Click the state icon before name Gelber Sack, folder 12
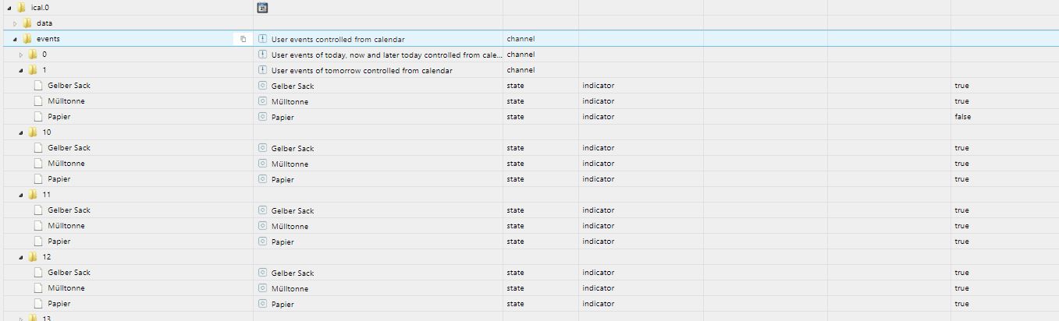The image size is (1059, 321). [263, 273]
